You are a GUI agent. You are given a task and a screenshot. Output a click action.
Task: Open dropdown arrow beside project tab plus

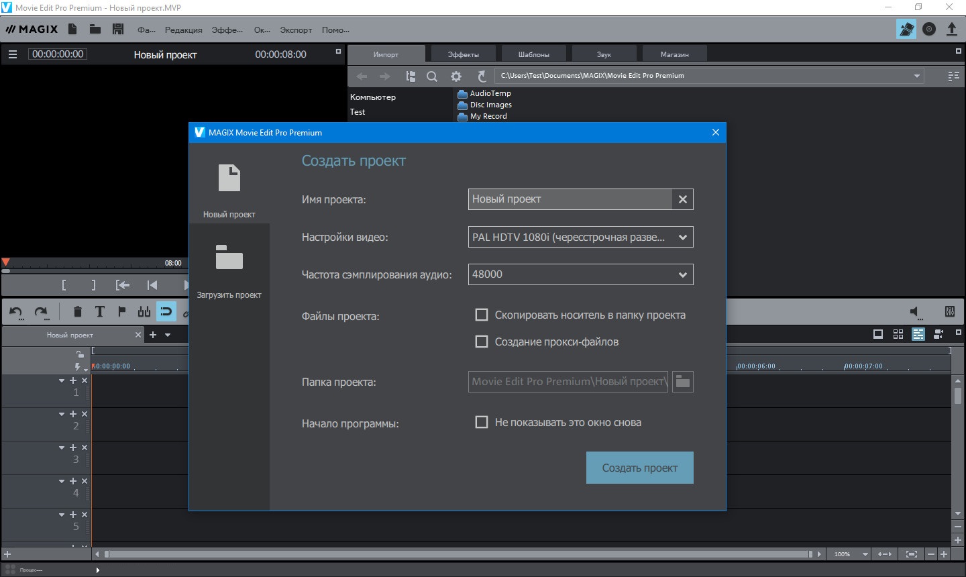coord(168,335)
